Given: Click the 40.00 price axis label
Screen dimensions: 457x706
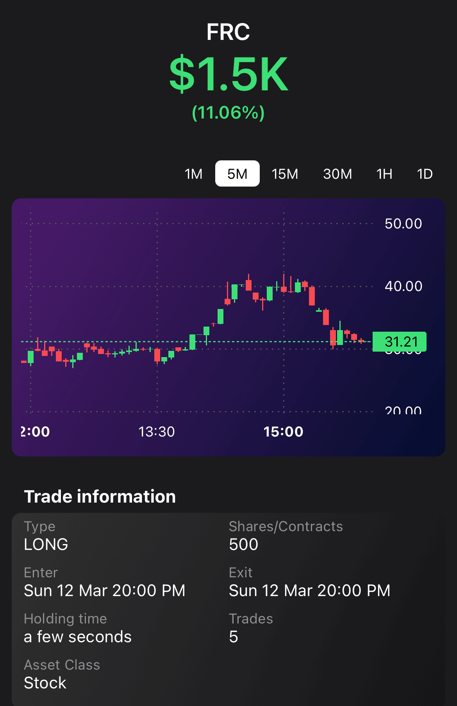Looking at the screenshot, I should (x=403, y=286).
